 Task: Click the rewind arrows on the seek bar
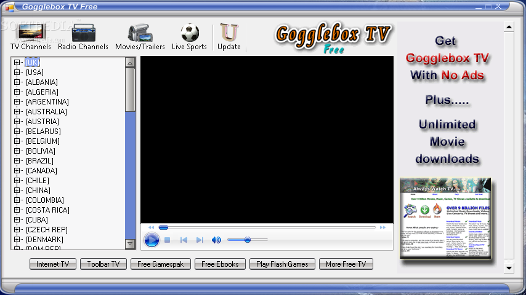click(x=151, y=227)
